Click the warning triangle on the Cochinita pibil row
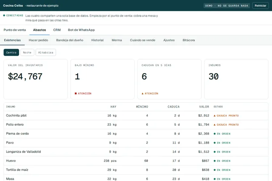The image size is (272, 181). 215,116
